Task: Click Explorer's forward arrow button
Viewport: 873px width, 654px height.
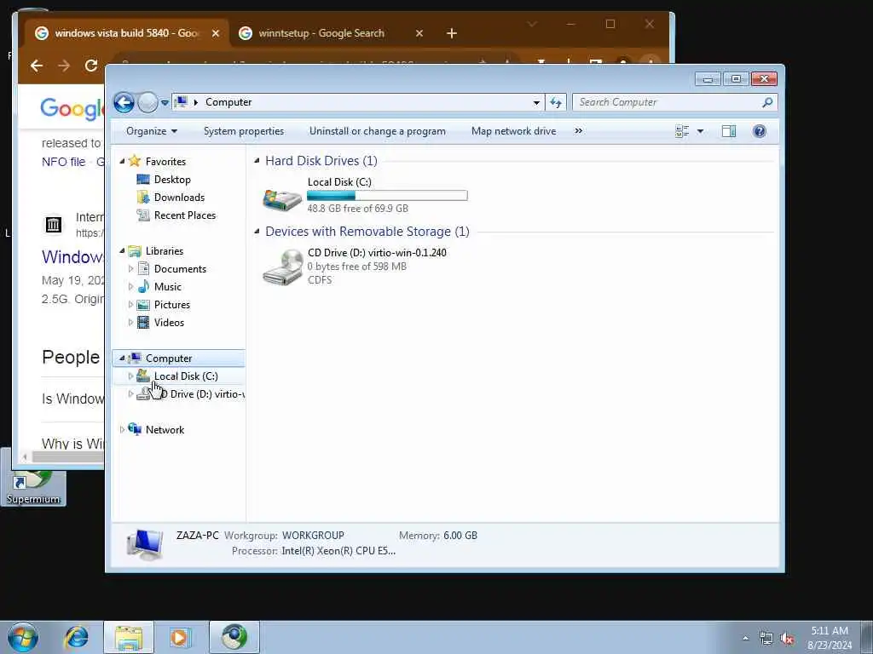Action: click(x=147, y=102)
